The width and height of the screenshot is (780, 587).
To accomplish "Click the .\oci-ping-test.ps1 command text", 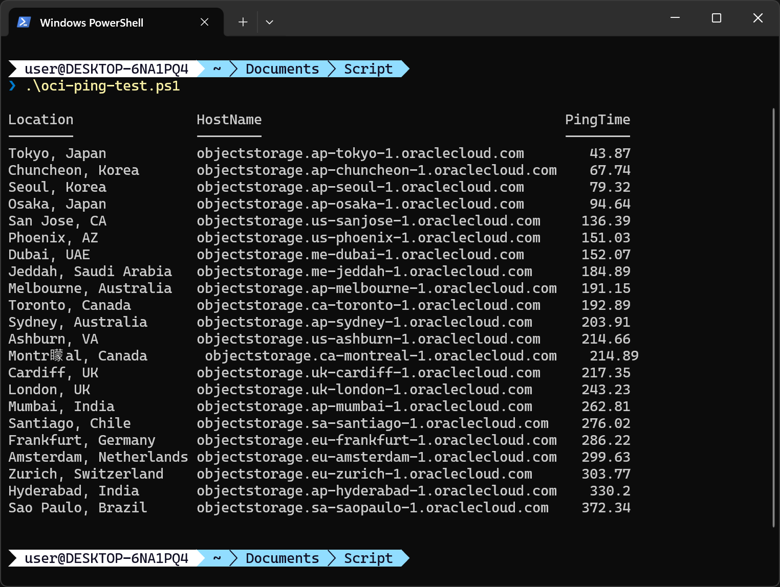I will click(x=102, y=86).
